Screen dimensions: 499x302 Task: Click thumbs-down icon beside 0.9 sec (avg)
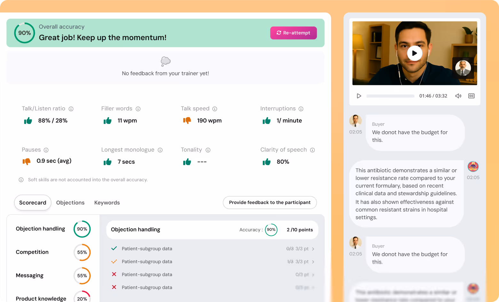[27, 162]
